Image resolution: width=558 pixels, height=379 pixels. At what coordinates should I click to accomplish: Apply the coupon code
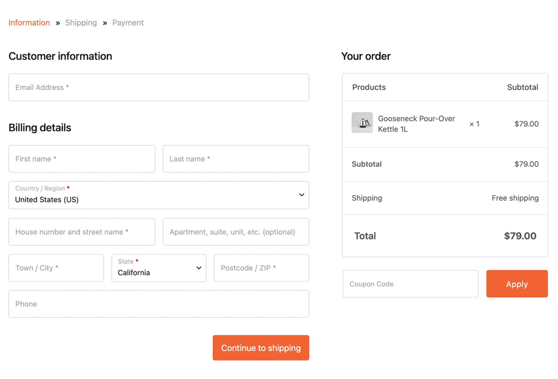[x=517, y=284]
